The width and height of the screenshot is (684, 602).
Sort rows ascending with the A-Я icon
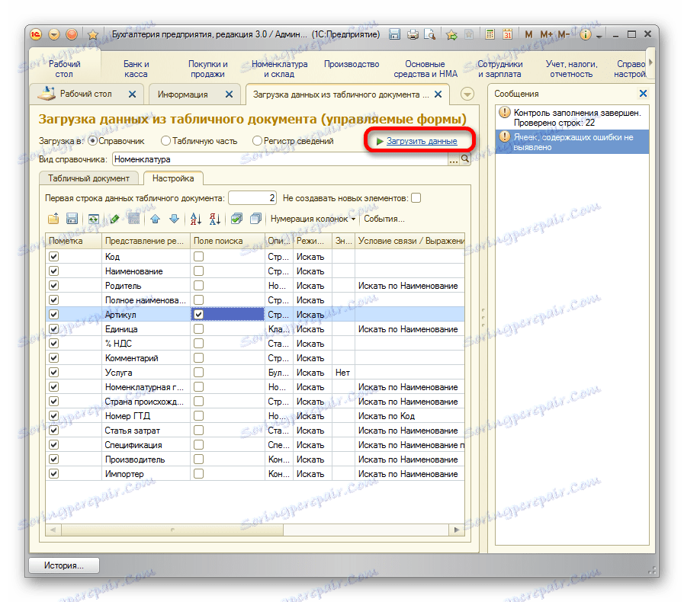(x=196, y=219)
